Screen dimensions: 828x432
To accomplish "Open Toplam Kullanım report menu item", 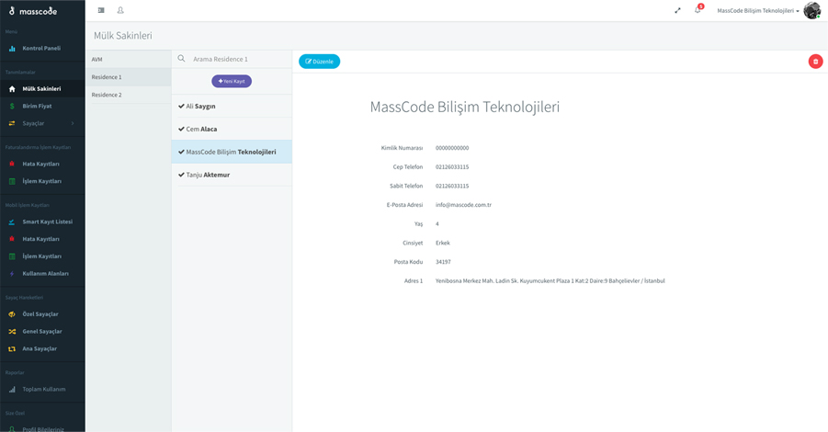I will (42, 389).
